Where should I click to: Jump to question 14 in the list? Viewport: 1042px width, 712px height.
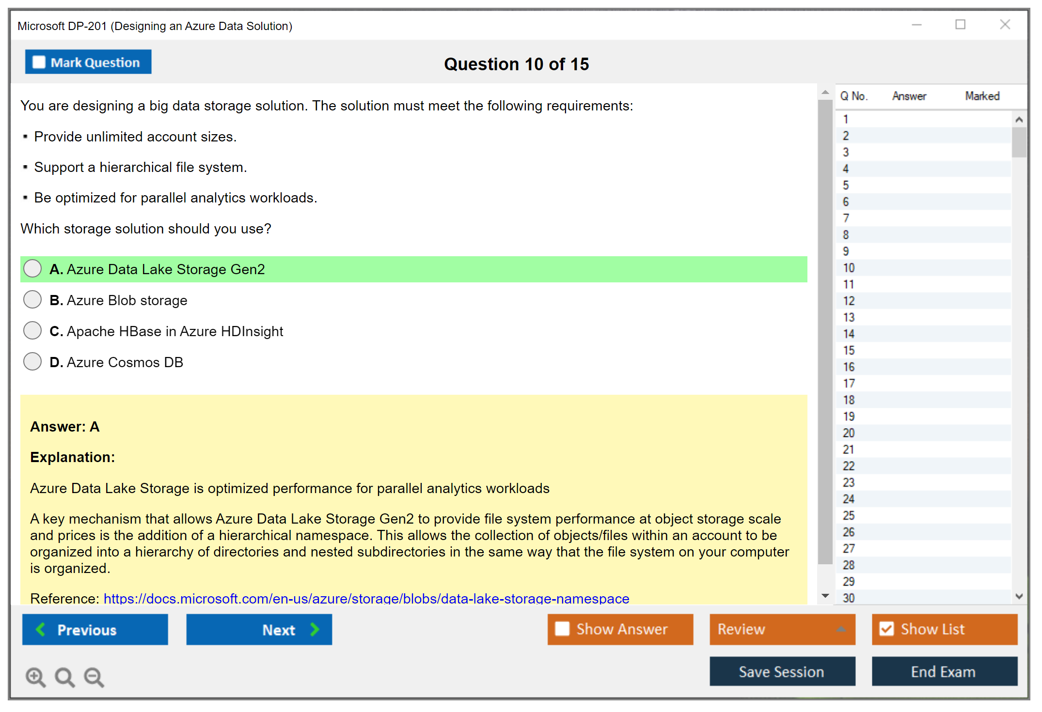[x=849, y=334]
